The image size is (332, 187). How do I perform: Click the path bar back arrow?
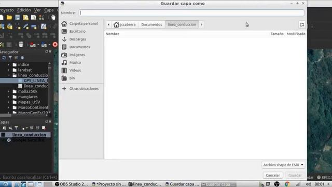(108, 24)
